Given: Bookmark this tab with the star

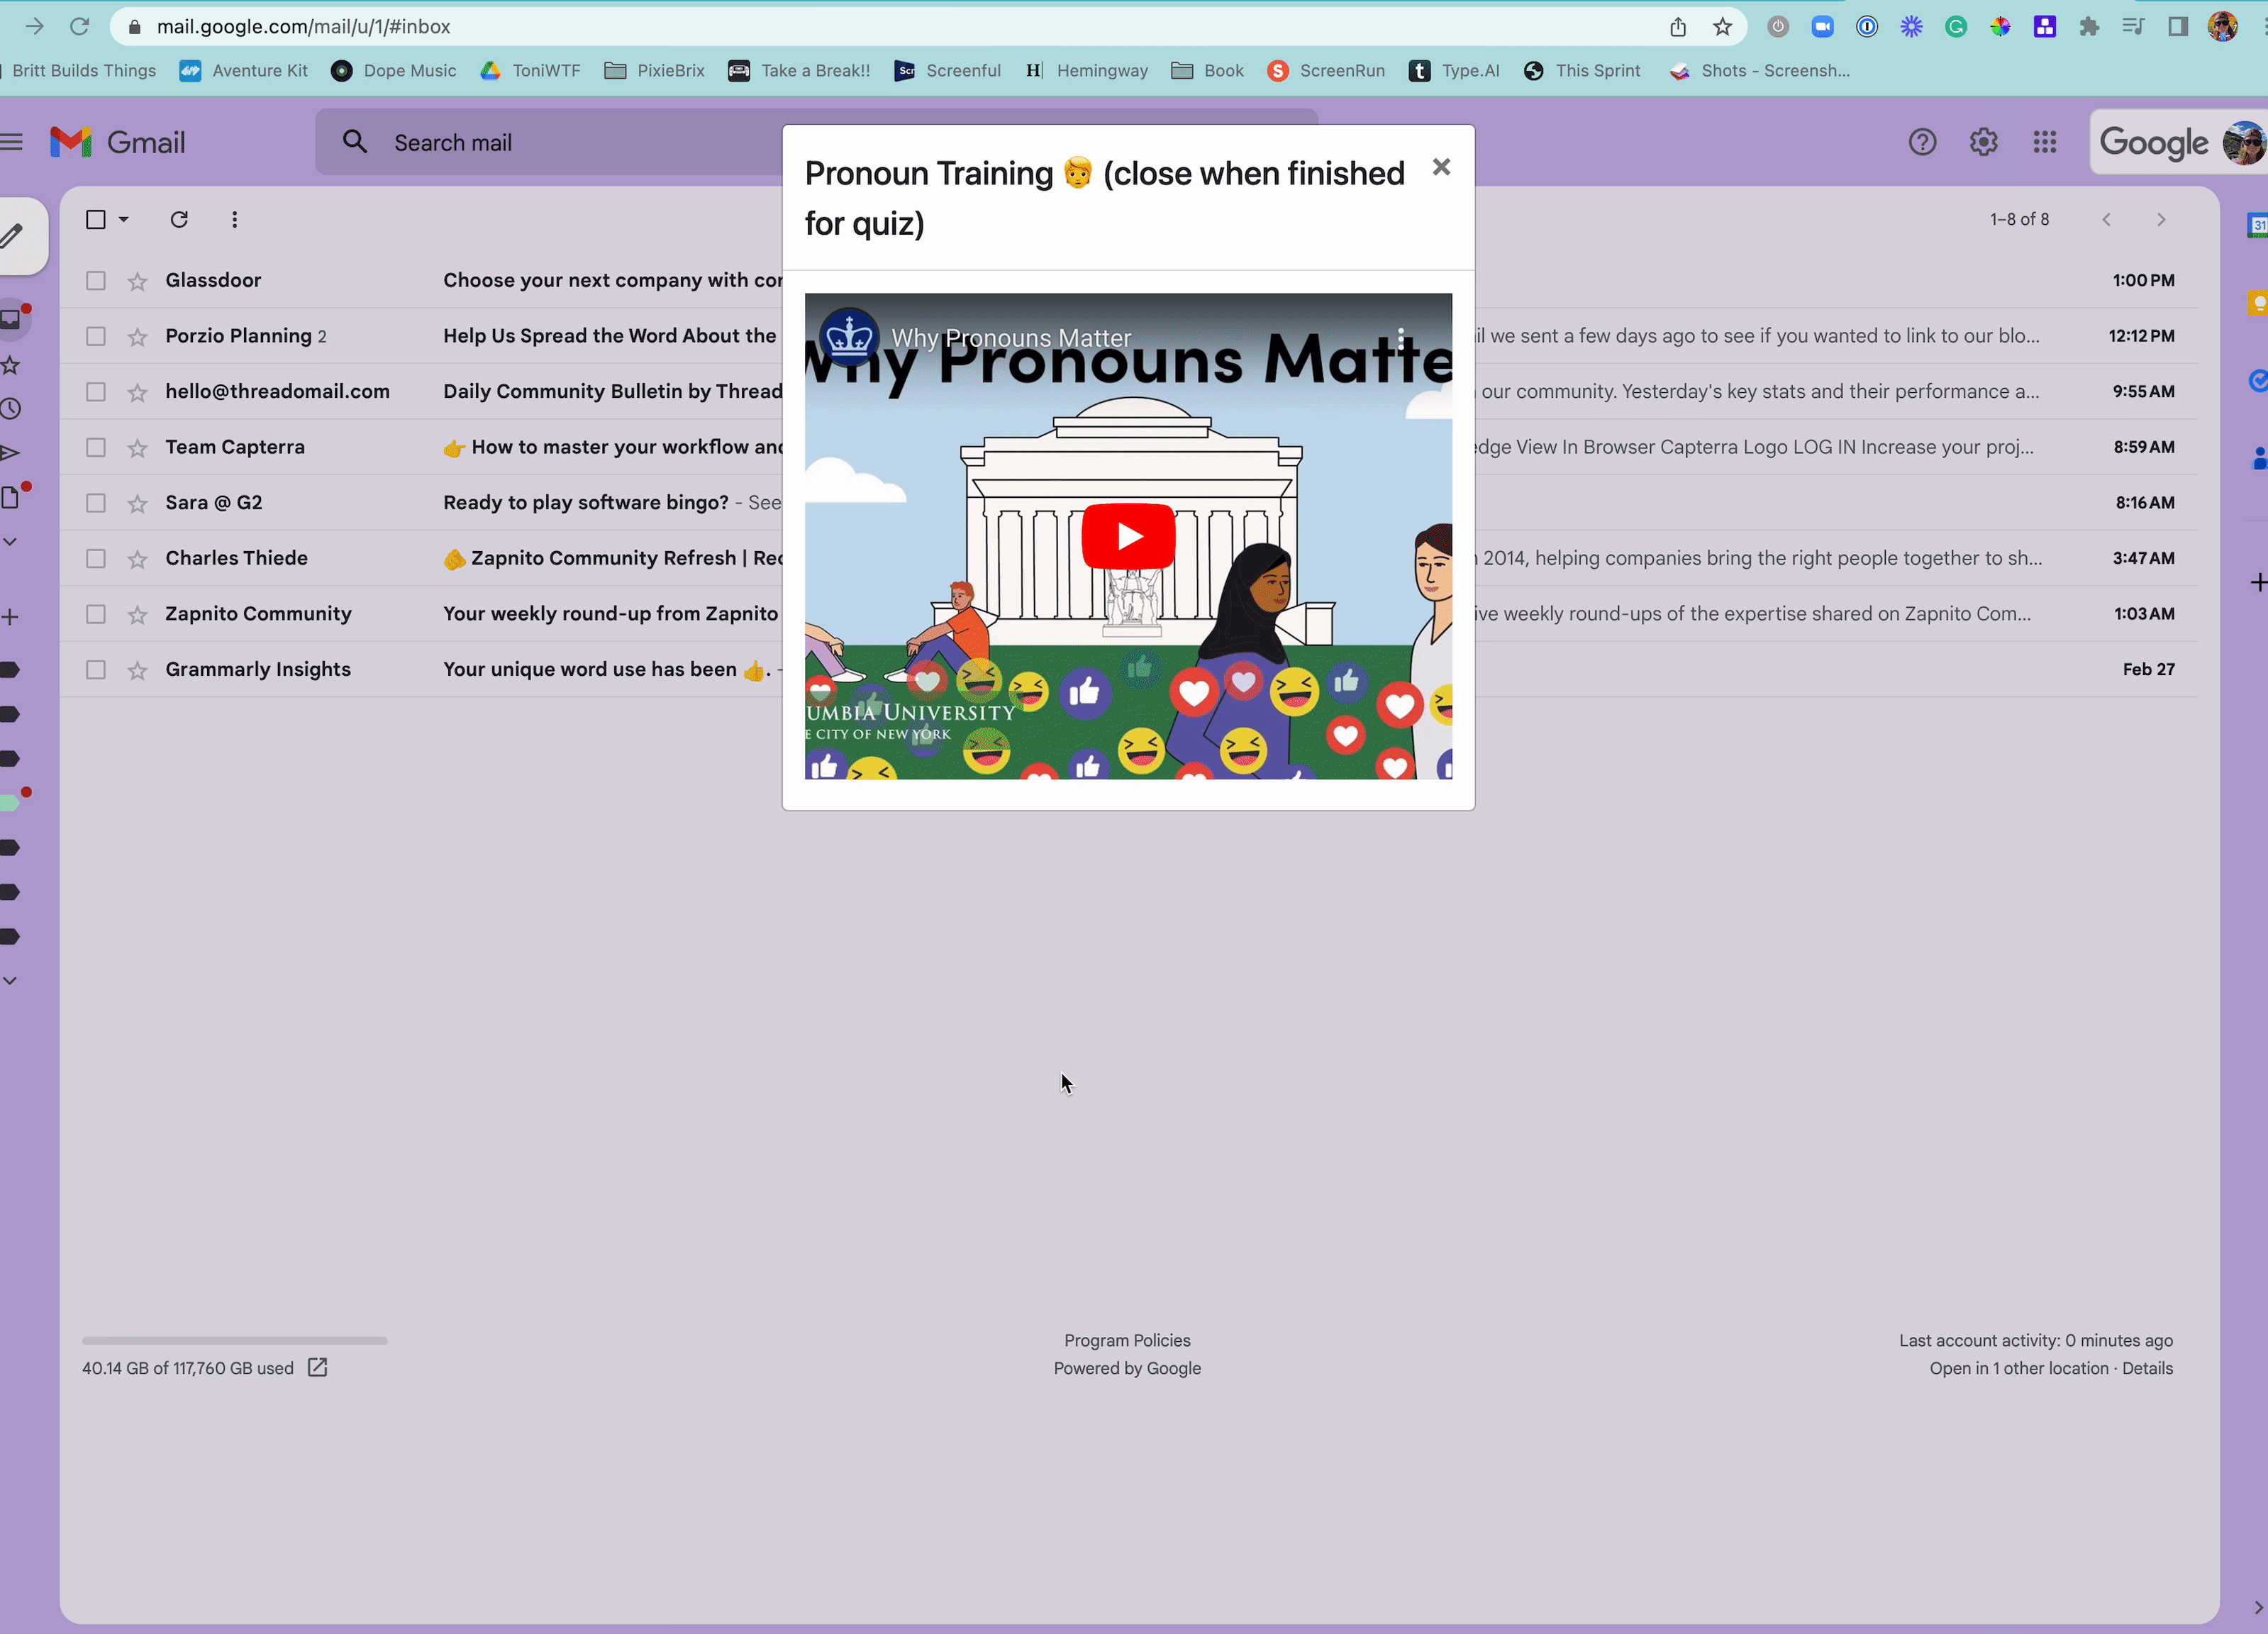Looking at the screenshot, I should (x=1722, y=27).
